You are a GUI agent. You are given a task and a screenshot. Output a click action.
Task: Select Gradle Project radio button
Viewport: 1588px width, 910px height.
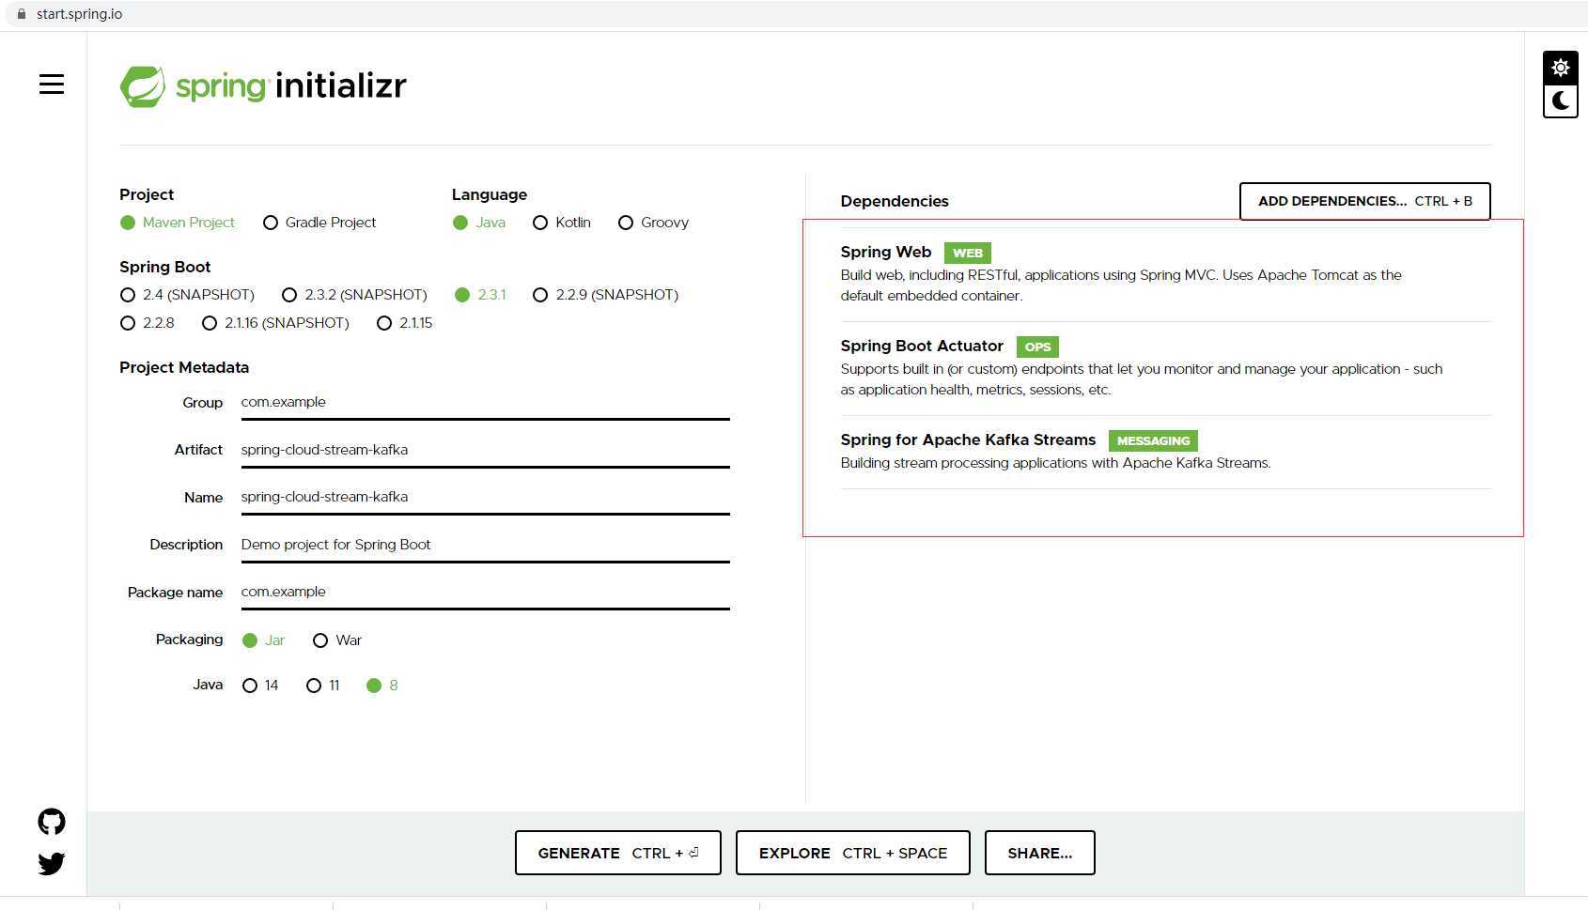tap(319, 223)
